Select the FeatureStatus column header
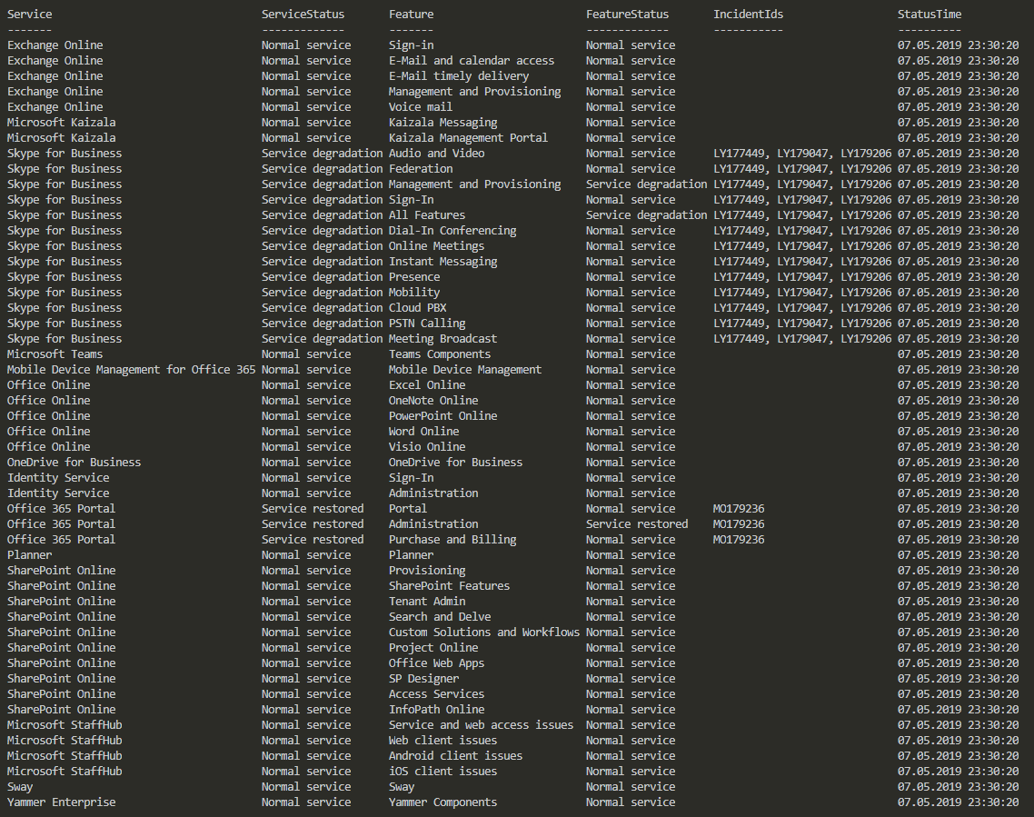Image resolution: width=1034 pixels, height=817 pixels. [627, 15]
